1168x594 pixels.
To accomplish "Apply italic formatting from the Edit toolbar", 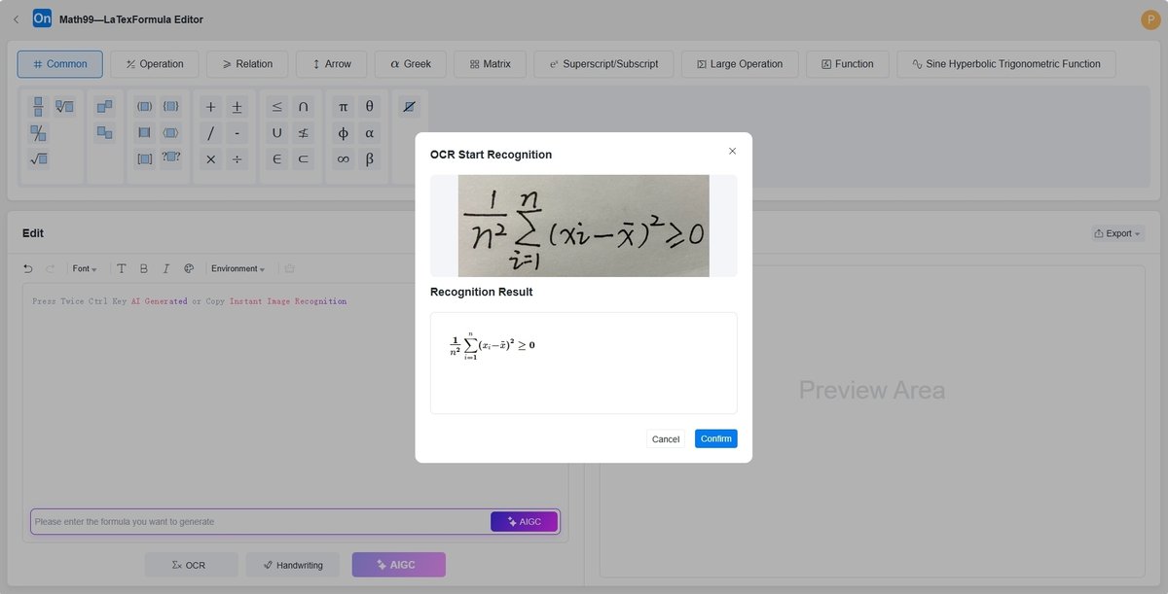I will point(165,268).
